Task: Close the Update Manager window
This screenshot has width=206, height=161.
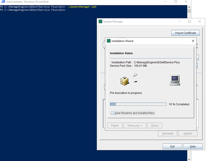Action: click(x=200, y=21)
